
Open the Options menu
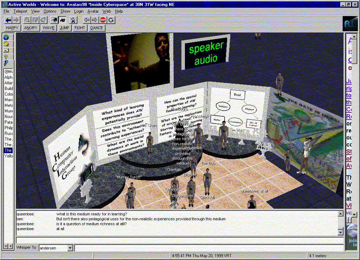pos(50,11)
